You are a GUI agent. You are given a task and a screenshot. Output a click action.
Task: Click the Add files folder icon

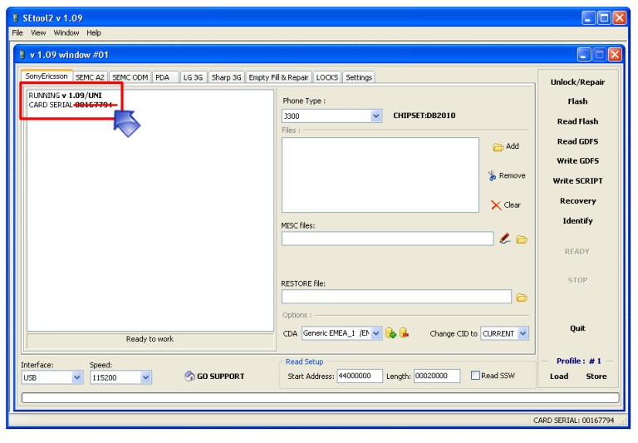(x=498, y=147)
